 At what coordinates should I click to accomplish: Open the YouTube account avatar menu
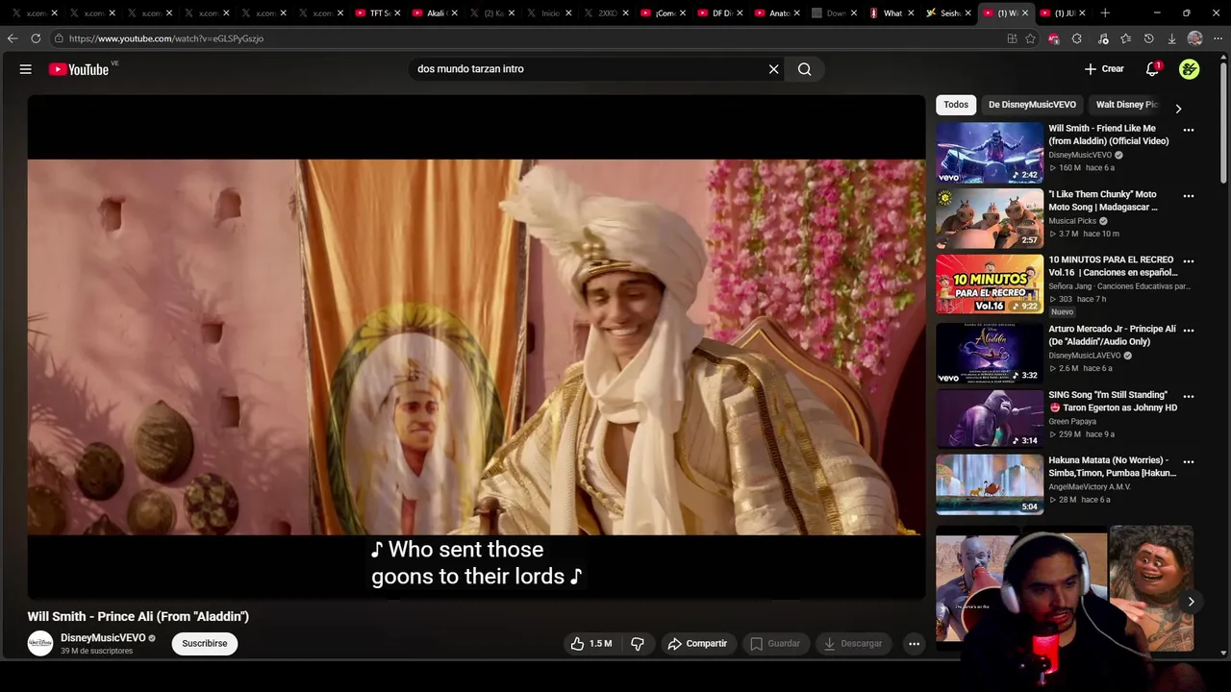(x=1190, y=69)
